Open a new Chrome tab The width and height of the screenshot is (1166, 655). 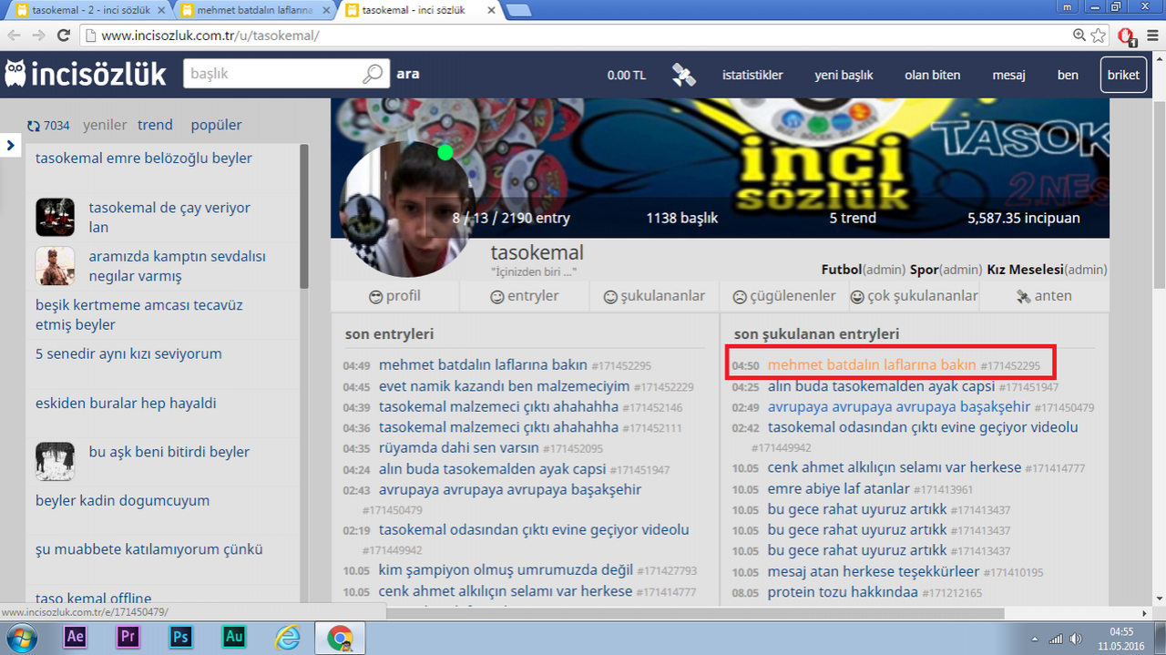tap(519, 10)
